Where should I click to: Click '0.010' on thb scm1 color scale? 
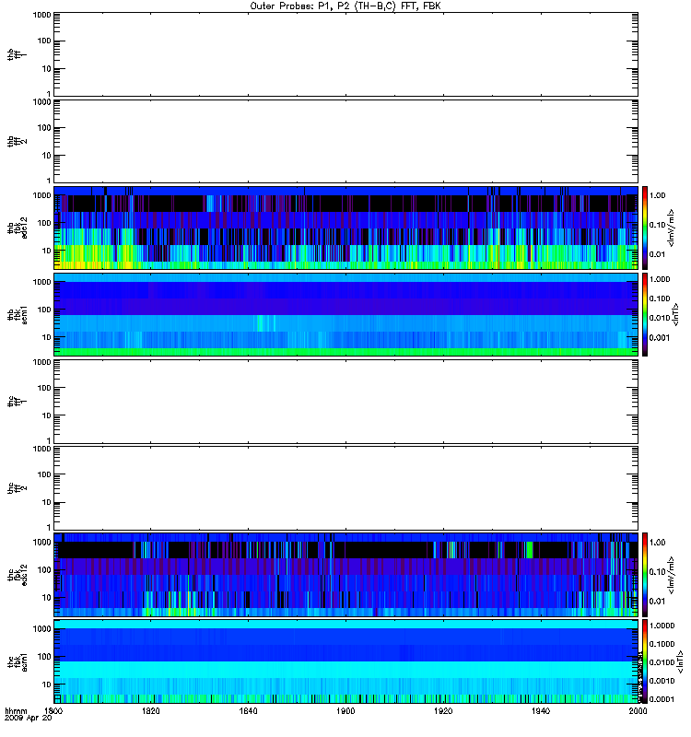[x=660, y=318]
